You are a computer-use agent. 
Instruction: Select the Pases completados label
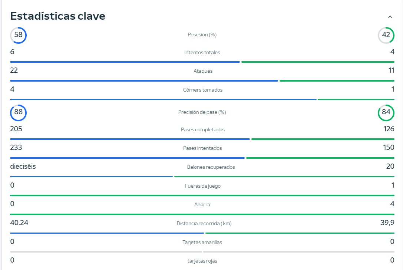[202, 129]
